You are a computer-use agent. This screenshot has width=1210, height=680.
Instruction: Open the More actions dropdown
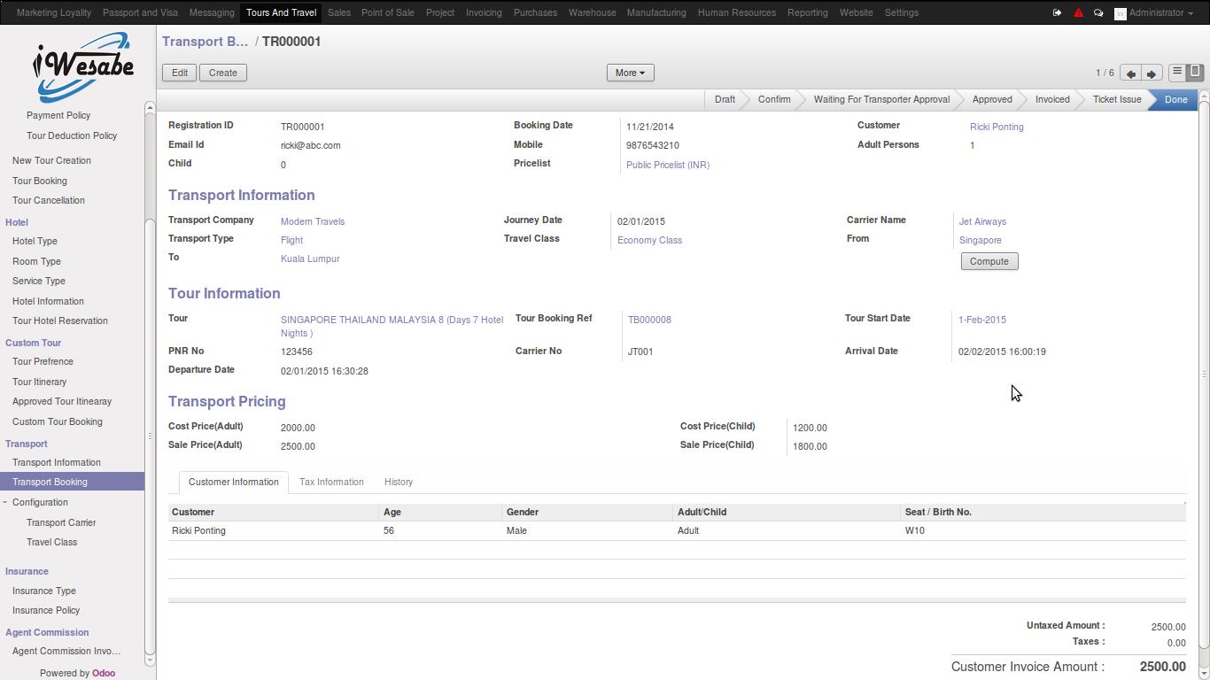(x=630, y=73)
